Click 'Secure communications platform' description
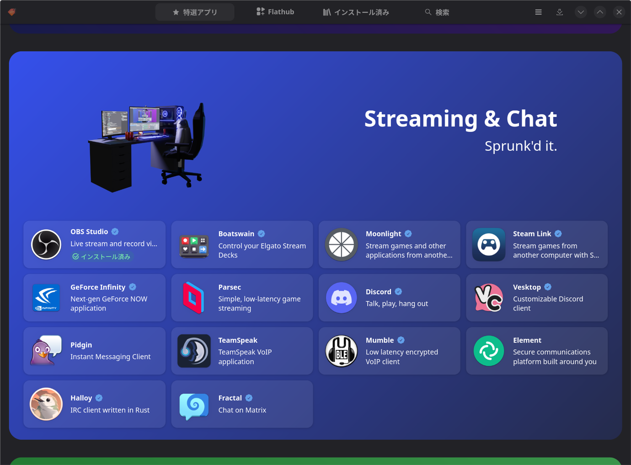The image size is (631, 465). (555, 357)
